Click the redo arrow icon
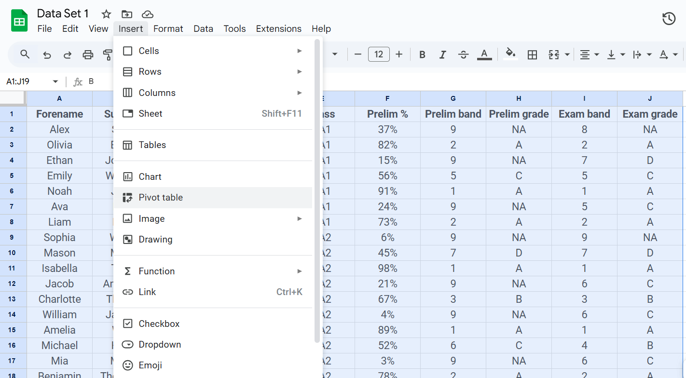This screenshot has height=378, width=686. click(x=68, y=54)
